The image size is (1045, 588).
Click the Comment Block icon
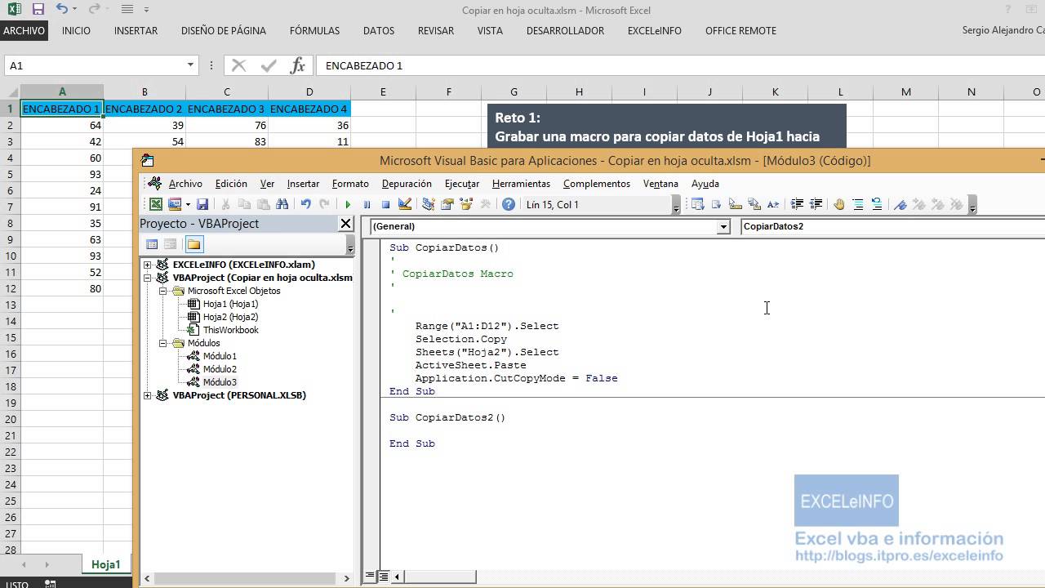[858, 204]
